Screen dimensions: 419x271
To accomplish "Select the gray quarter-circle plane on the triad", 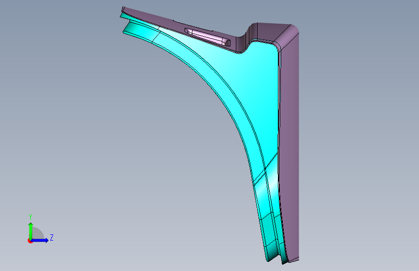I will (38, 233).
